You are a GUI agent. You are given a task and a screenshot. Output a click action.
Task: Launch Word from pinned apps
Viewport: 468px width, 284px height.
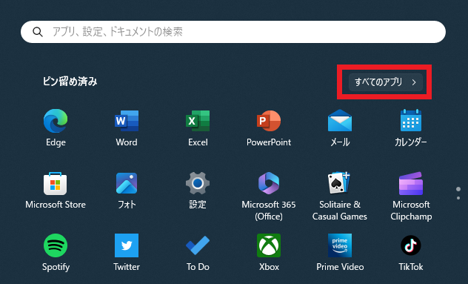click(127, 121)
